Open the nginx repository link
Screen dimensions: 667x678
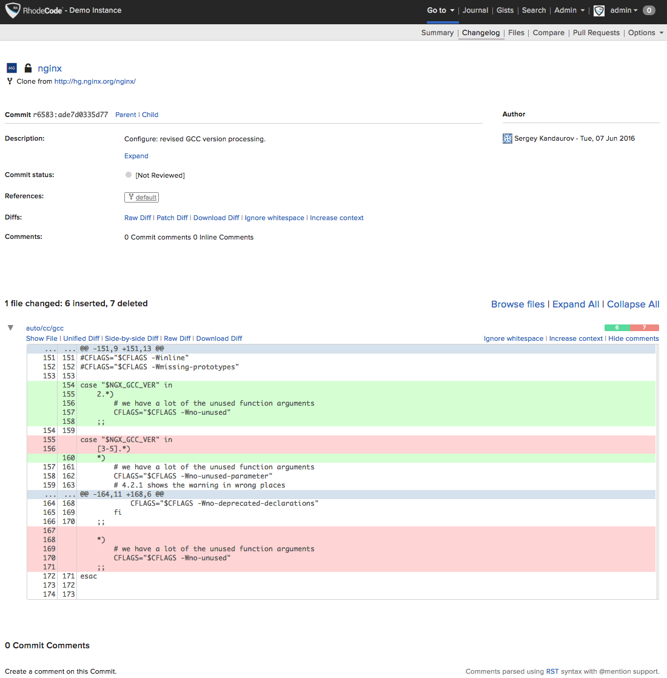point(50,69)
